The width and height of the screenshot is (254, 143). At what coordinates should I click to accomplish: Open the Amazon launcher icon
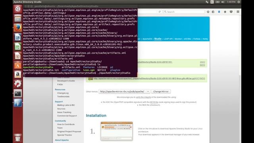pyautogui.click(x=17, y=75)
